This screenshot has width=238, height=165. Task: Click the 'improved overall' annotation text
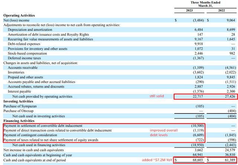coord(164,130)
